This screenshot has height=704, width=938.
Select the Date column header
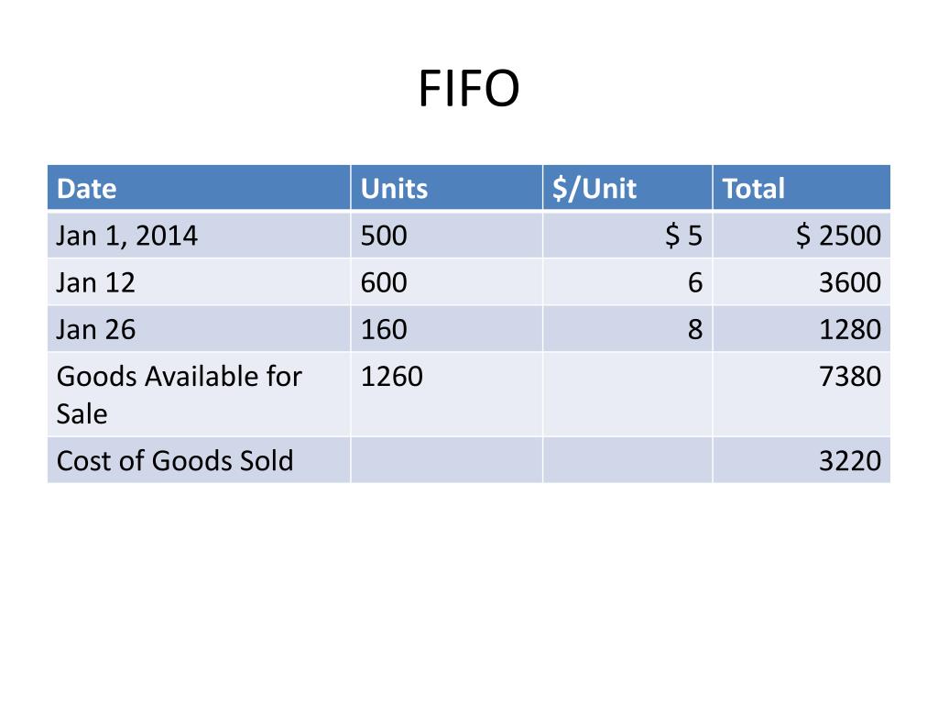pyautogui.click(x=87, y=189)
